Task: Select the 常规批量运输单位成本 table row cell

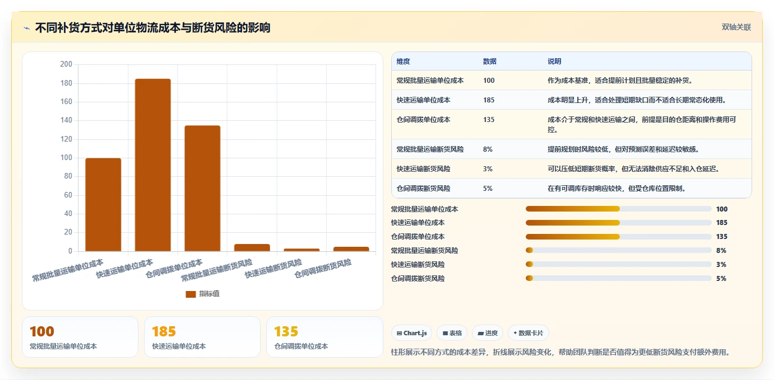Action: [430, 81]
